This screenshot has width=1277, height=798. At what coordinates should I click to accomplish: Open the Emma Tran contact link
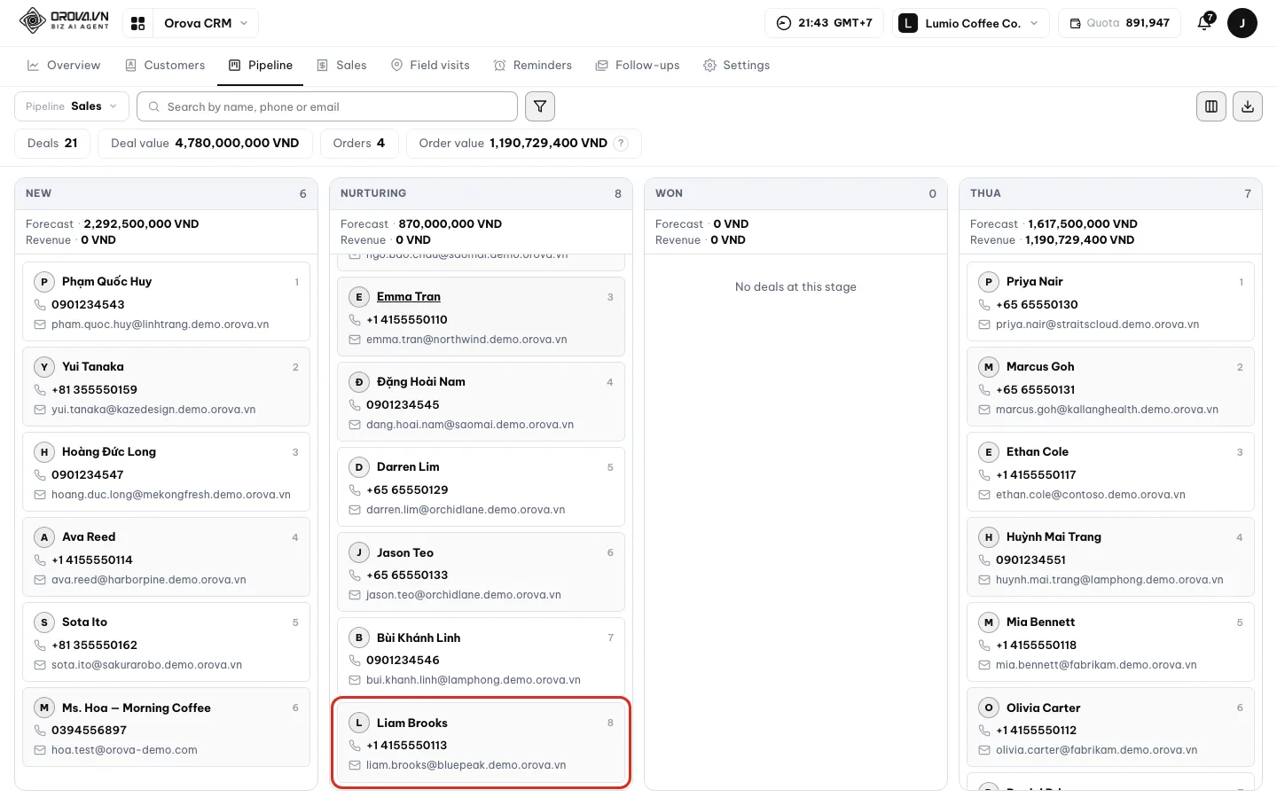[x=409, y=297]
